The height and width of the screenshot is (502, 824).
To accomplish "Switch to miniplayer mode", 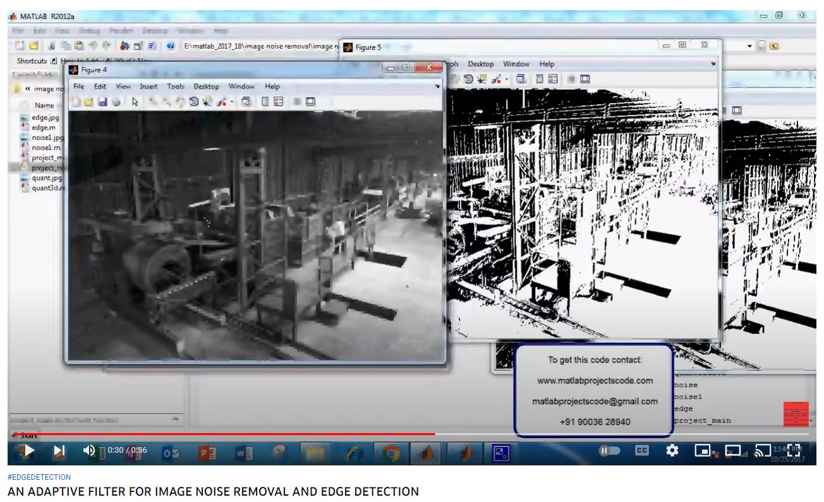I will tap(703, 451).
